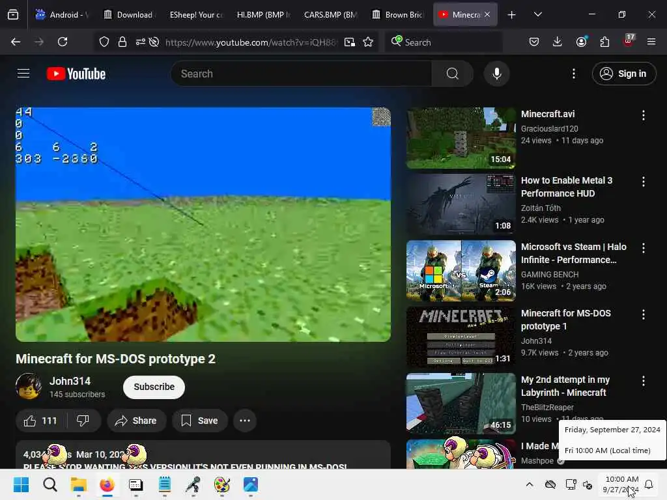667x500 pixels.
Task: Click the Firefox search box
Action: pos(443,42)
